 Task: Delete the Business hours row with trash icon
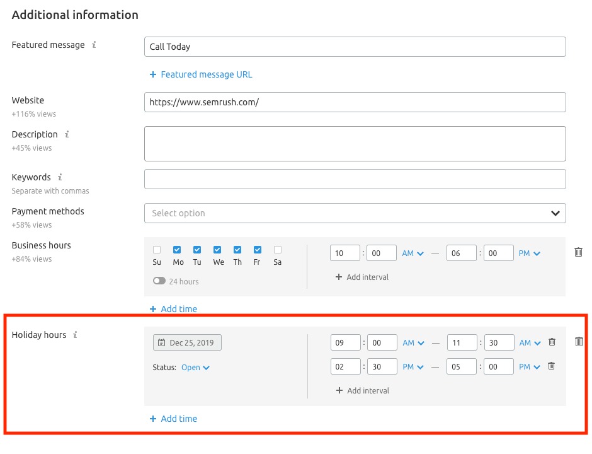578,252
